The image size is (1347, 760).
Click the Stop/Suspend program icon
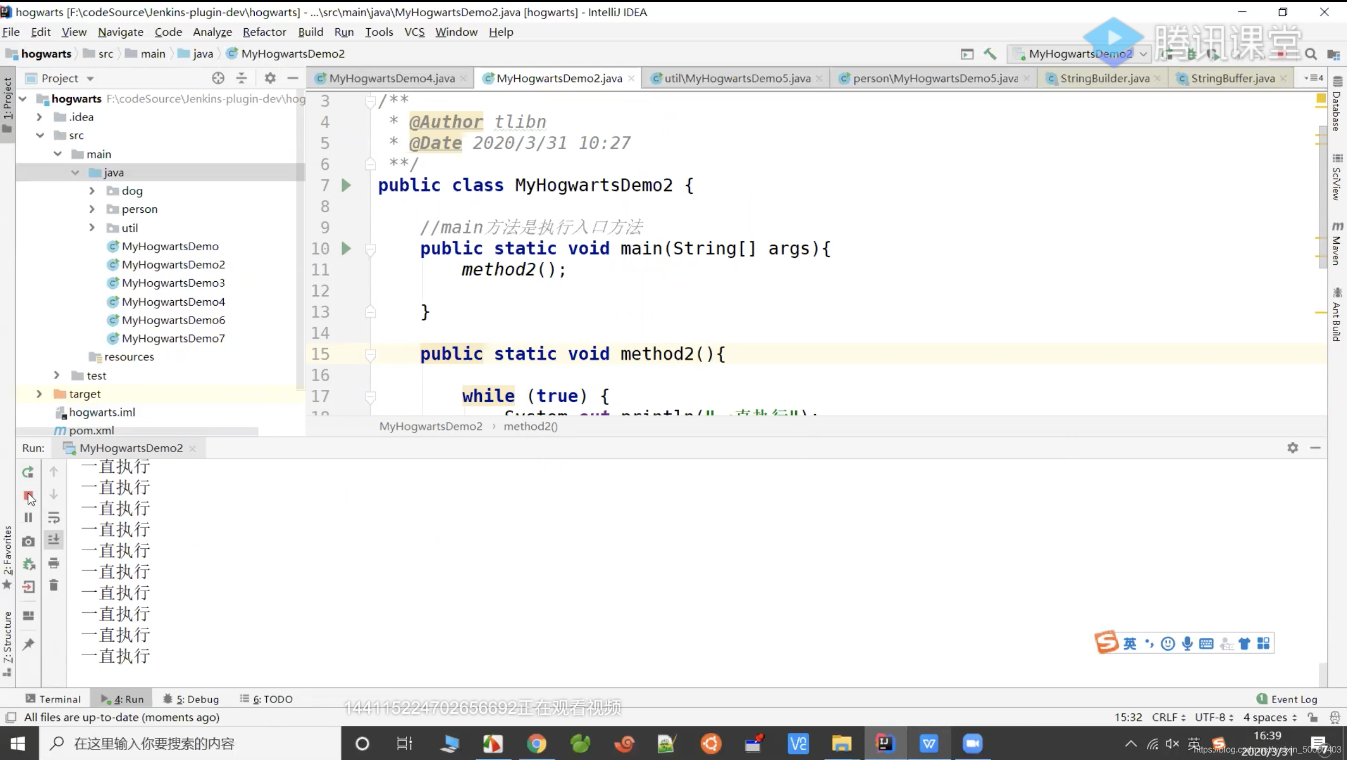28,495
